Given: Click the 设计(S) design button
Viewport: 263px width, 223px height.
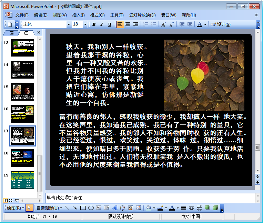Looking at the screenshot, I should (221, 24).
